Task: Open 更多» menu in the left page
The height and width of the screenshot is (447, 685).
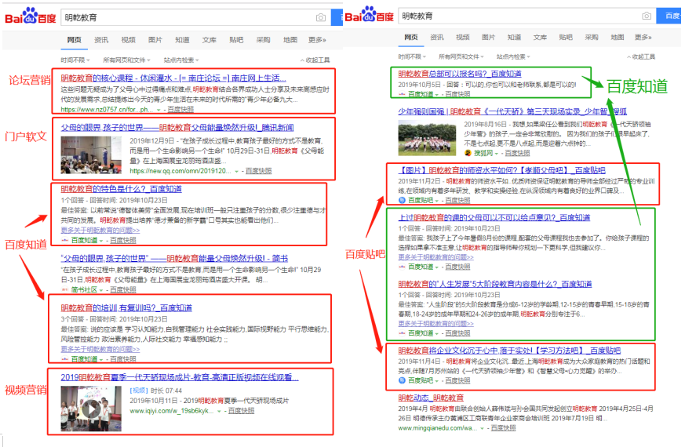Action: (317, 40)
